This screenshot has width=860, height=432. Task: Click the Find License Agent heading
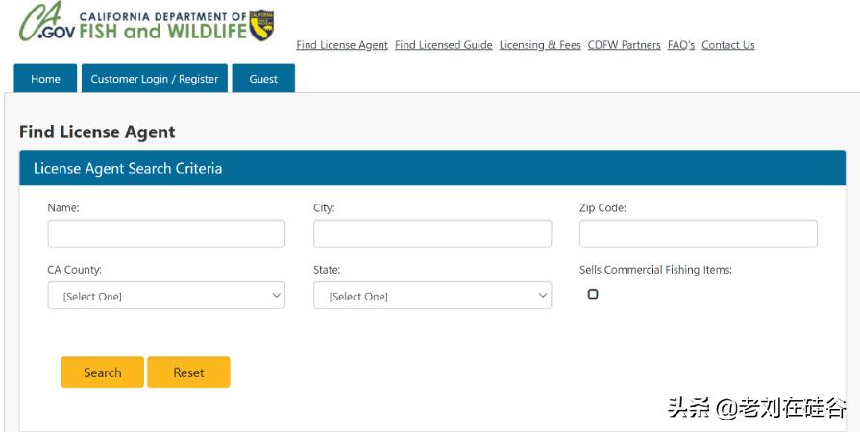tap(97, 132)
